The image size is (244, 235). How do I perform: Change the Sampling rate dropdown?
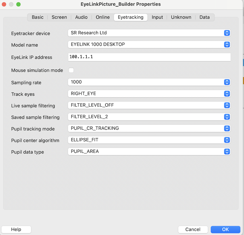click(x=149, y=82)
